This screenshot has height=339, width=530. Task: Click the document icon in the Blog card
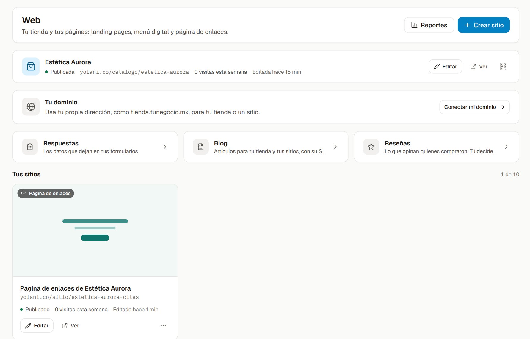pos(201,147)
